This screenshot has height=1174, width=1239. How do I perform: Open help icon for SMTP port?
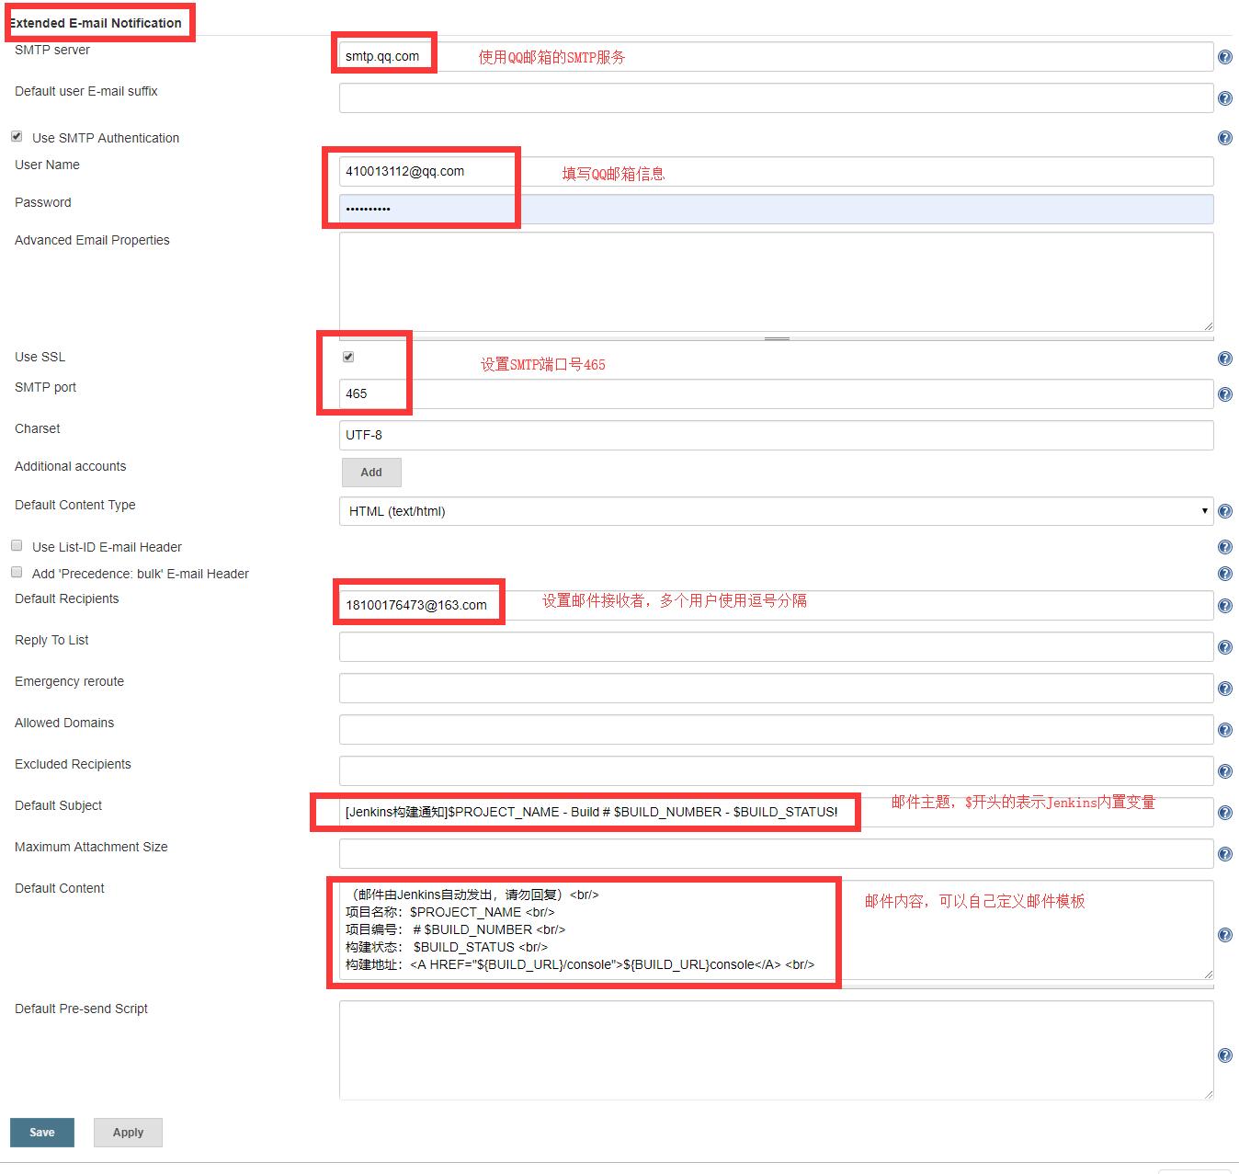pyautogui.click(x=1224, y=394)
